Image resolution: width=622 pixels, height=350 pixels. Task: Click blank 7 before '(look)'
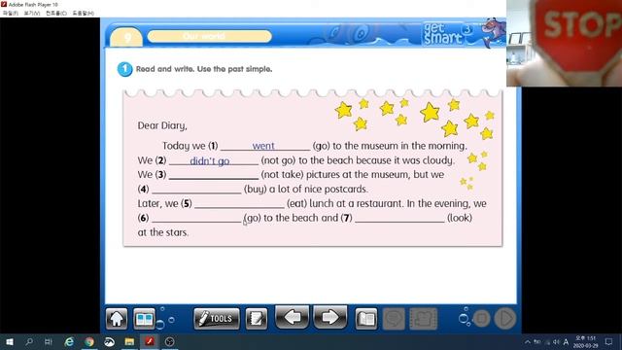(399, 218)
